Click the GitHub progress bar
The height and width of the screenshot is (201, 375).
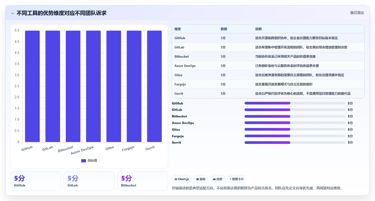pyautogui.click(x=295, y=103)
